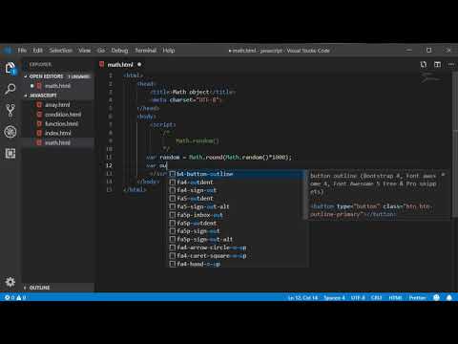Click Prettier in the status bar

[x=418, y=297]
